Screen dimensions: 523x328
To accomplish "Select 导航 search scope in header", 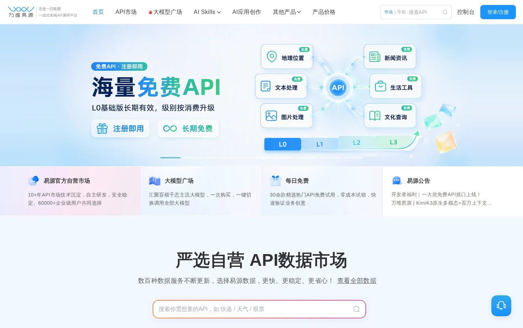I will pos(401,12).
